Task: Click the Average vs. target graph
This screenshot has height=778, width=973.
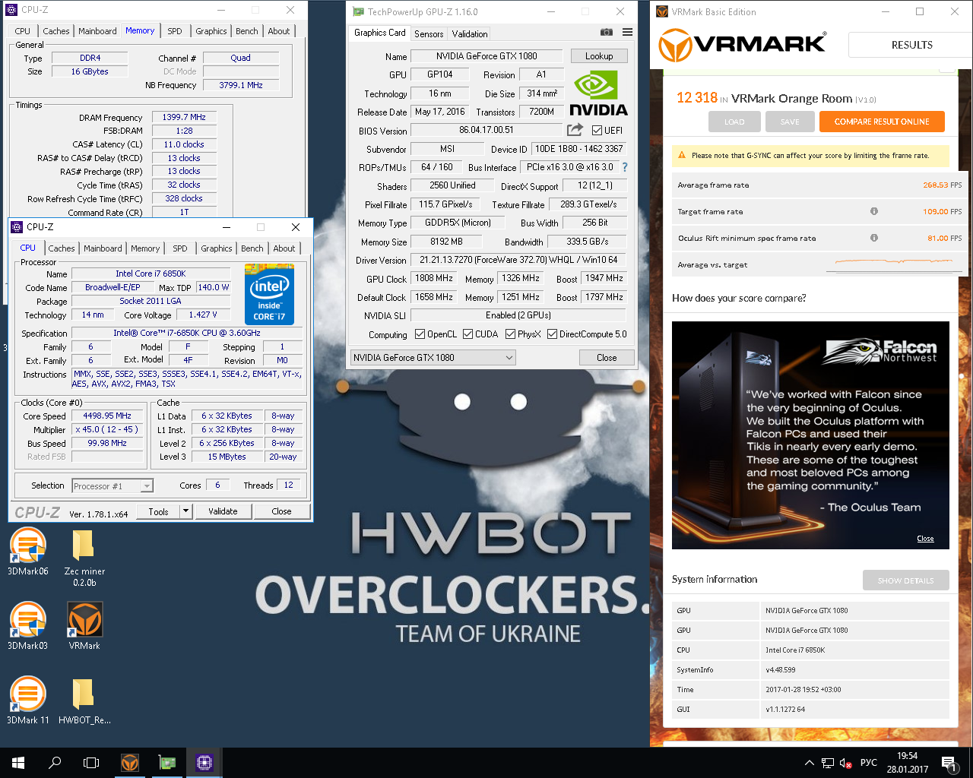Action: click(x=895, y=264)
